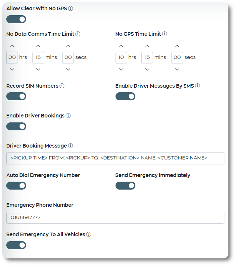Click info icon beside No Data Comms Time Limit

[78, 34]
